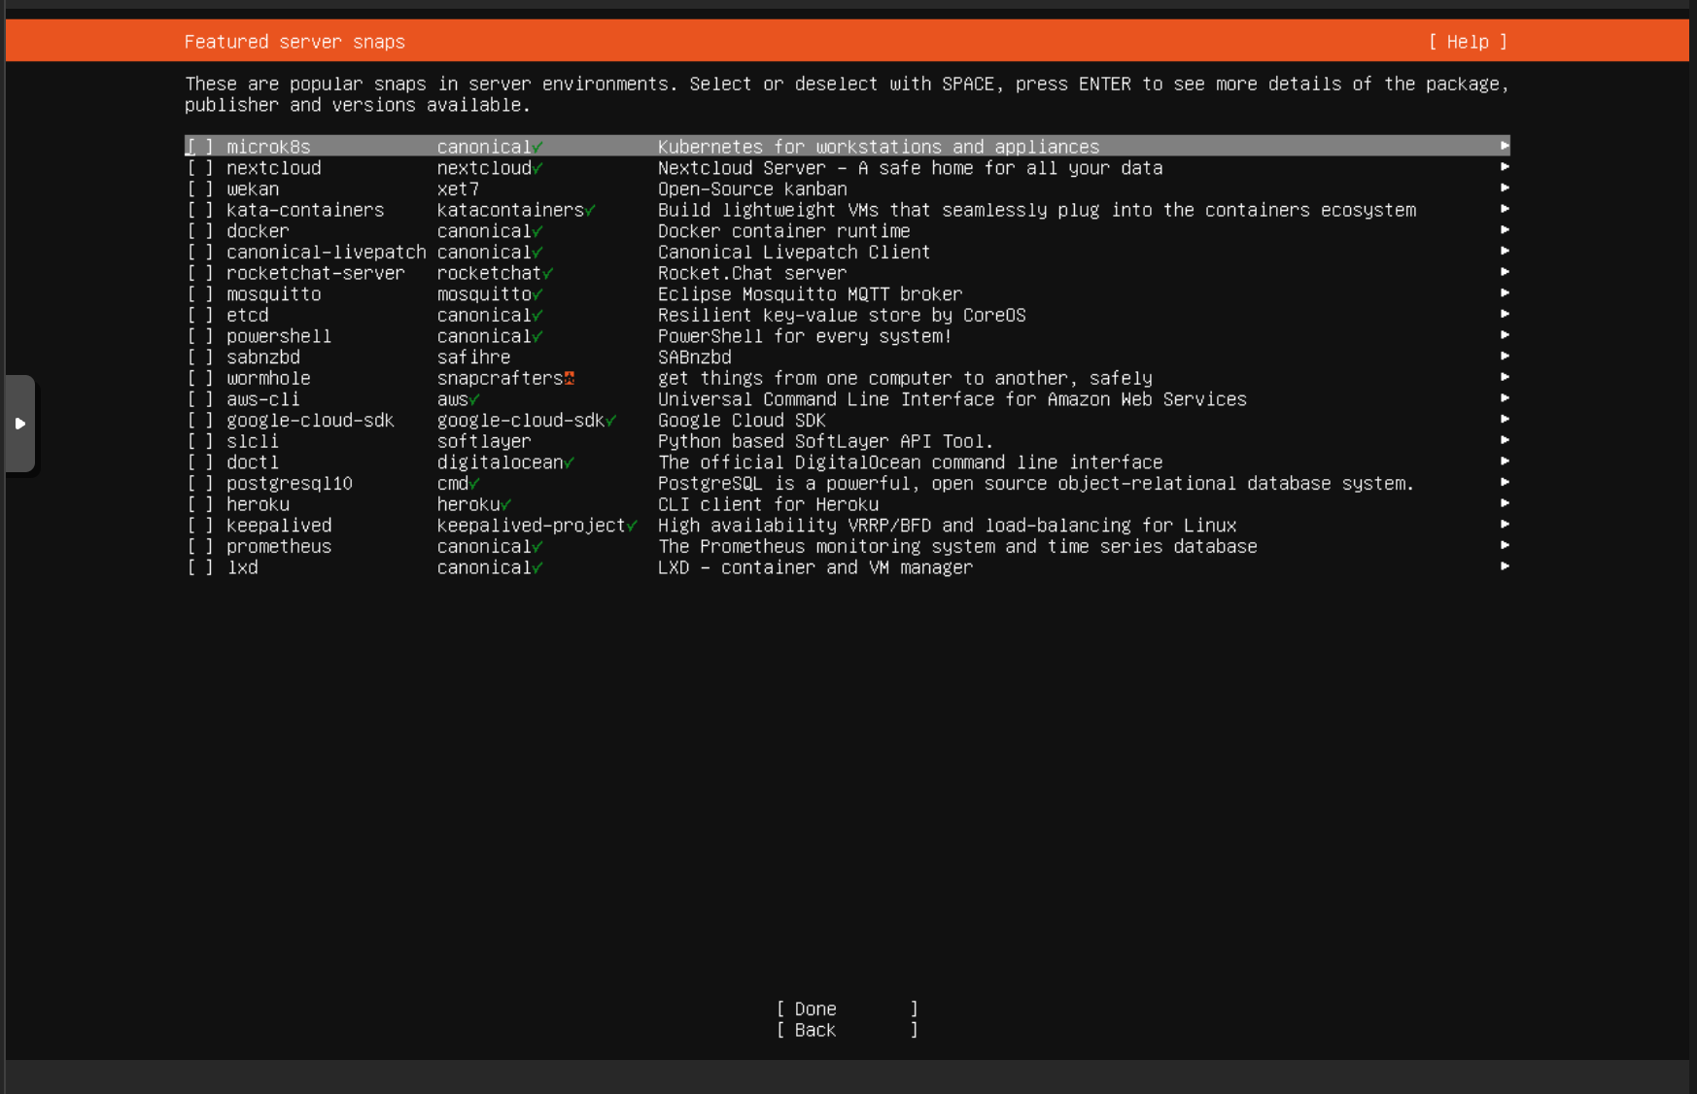Click the verified checkmark beside katacontainers

click(x=590, y=211)
